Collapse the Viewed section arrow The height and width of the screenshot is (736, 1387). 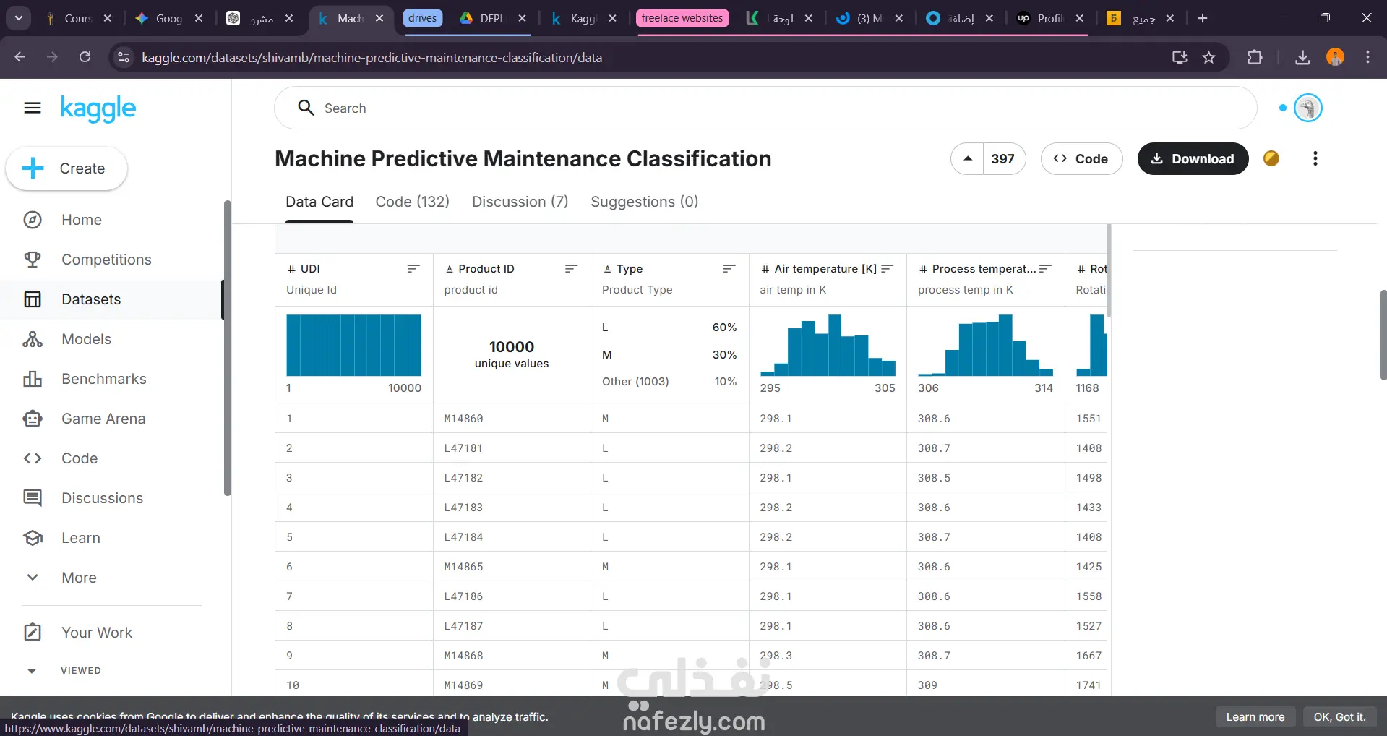pos(32,671)
